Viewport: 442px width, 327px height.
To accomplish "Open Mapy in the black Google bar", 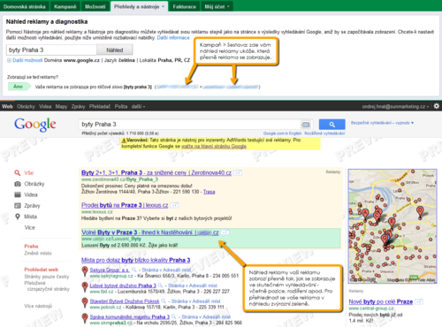I will point(61,106).
